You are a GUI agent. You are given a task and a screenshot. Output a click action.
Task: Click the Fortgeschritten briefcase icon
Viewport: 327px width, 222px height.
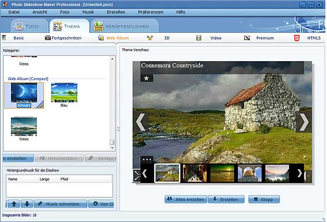pyautogui.click(x=48, y=38)
